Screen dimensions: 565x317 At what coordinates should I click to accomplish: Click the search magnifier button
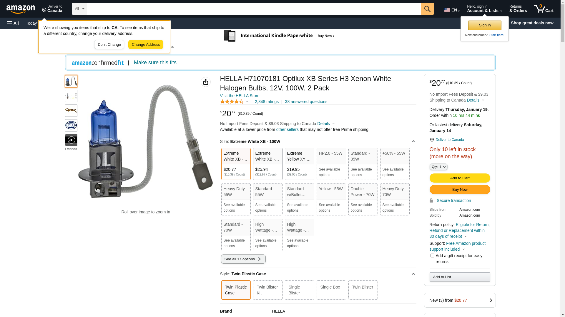point(427,9)
